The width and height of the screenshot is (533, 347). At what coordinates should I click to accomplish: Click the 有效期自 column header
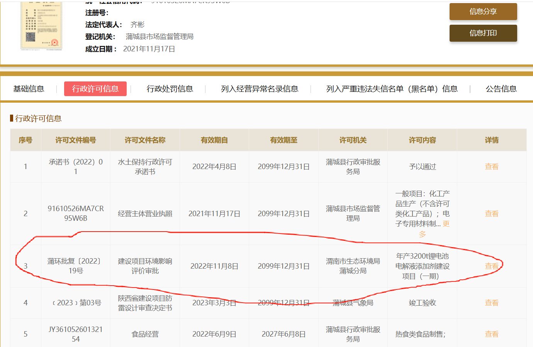[214, 140]
